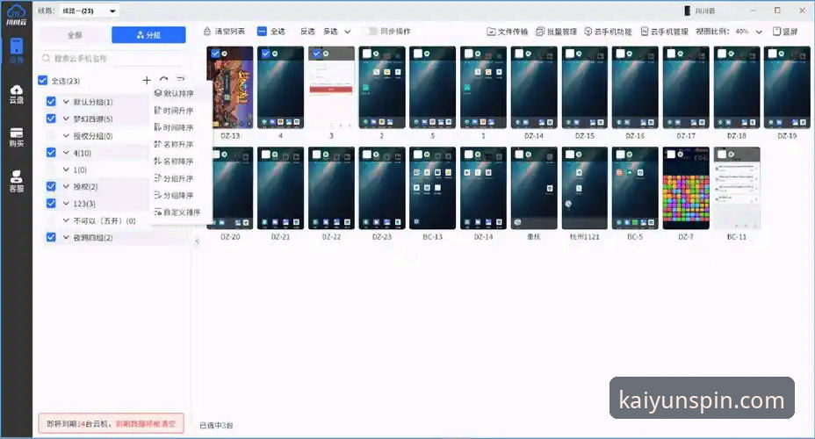Click the status icon on the 重庆 phone
Image resolution: width=815 pixels, height=439 pixels.
[x=528, y=155]
